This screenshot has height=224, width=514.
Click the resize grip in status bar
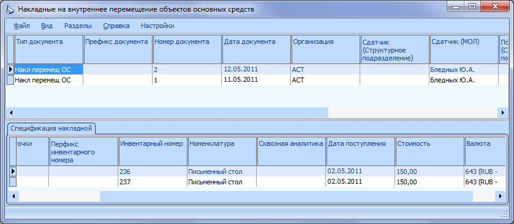(x=504, y=214)
